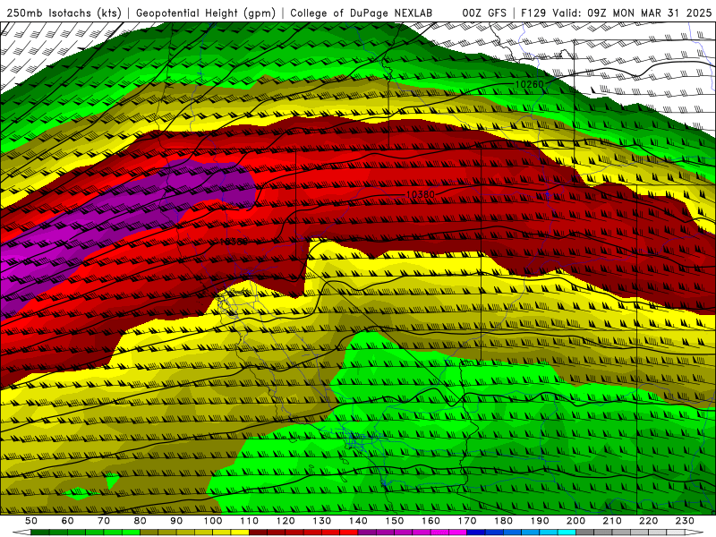Click the 'Geopotential Height (gpm)' header text

click(x=206, y=13)
